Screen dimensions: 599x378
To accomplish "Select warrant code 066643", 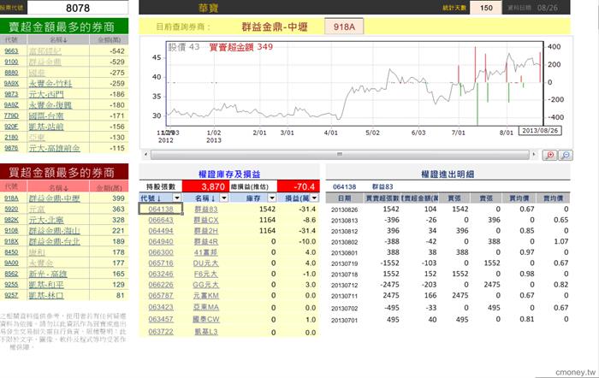I will click(161, 220).
